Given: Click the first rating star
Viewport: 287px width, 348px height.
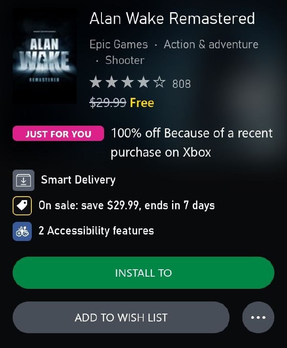Looking at the screenshot, I should click(96, 82).
